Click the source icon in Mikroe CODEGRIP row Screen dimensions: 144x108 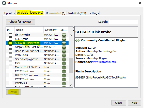(64, 67)
